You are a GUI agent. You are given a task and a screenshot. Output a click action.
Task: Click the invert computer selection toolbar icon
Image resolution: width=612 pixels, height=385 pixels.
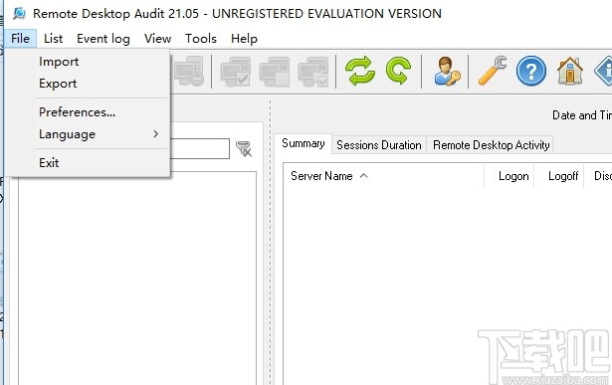point(275,72)
